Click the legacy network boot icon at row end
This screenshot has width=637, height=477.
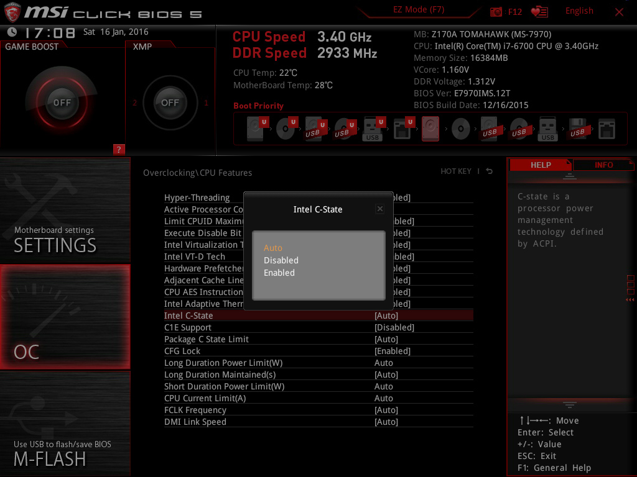607,129
